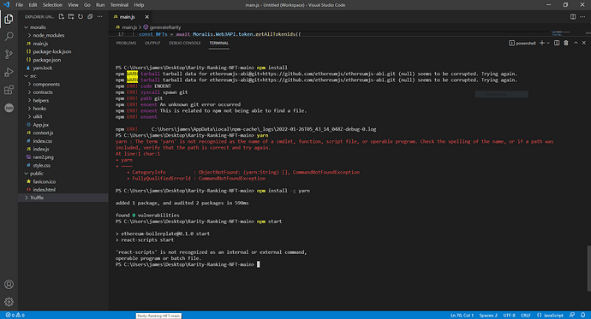591x319 pixels.
Task: Split terminal icon
Action: [557, 44]
